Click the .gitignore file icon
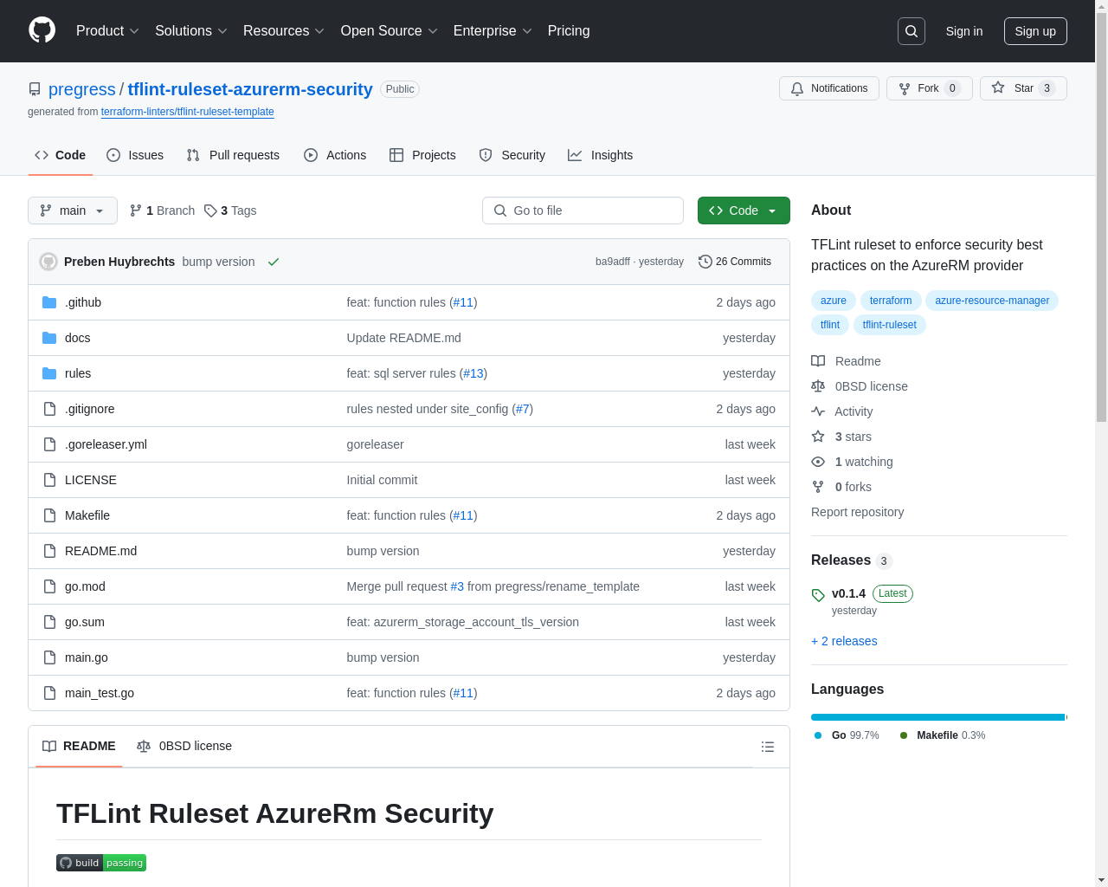 (49, 409)
